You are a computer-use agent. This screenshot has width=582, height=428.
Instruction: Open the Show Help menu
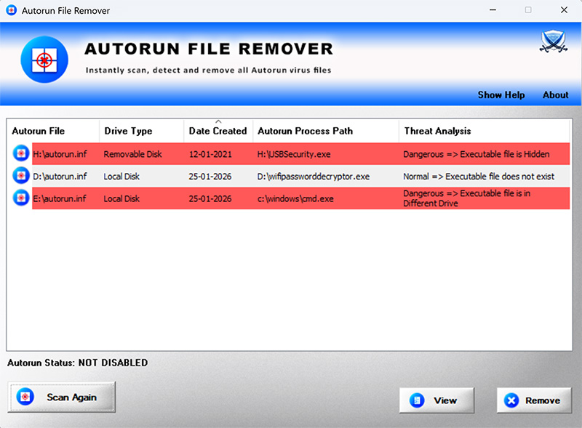pos(501,94)
